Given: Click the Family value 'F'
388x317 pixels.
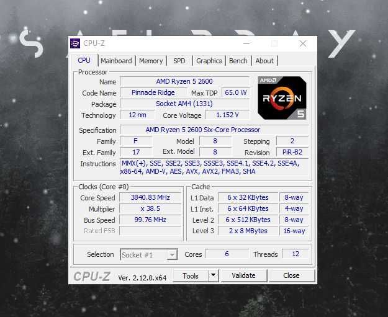Looking at the screenshot, I should pyautogui.click(x=136, y=141).
